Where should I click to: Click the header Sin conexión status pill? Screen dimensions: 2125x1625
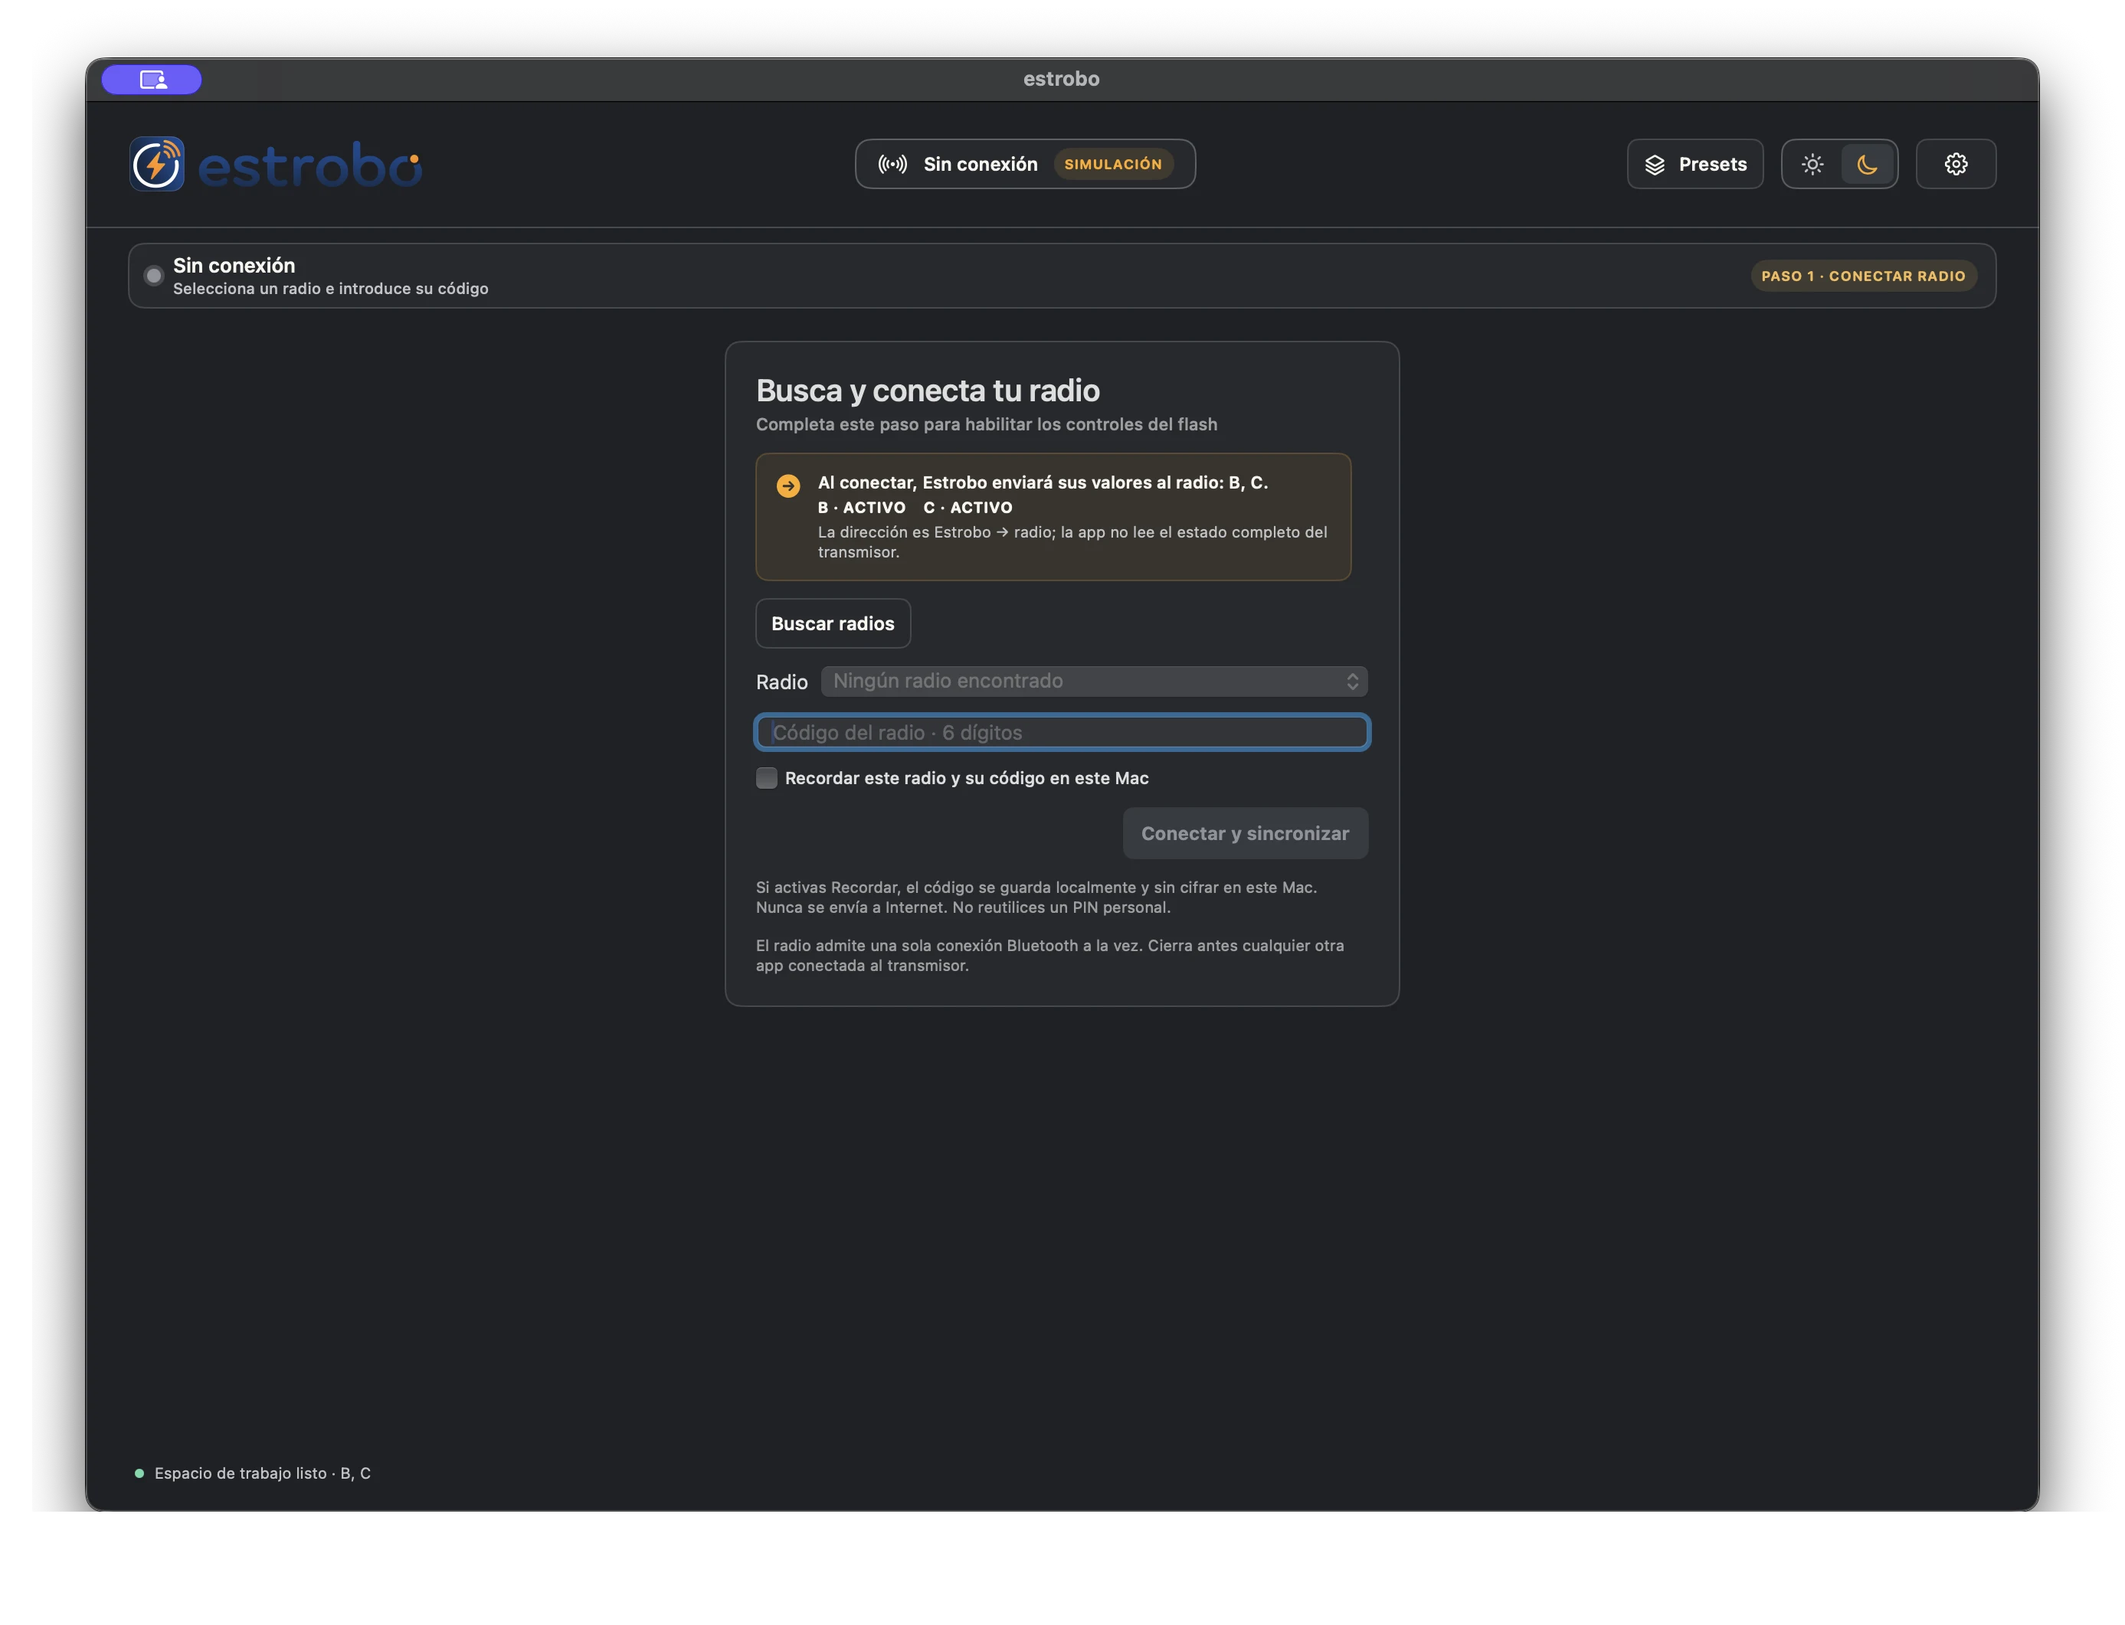[1025, 165]
